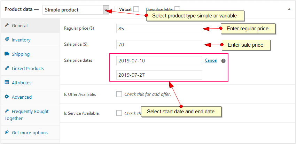Enable the Virtual checkbox
Viewport: 296px width, 144px height.
tap(136, 9)
